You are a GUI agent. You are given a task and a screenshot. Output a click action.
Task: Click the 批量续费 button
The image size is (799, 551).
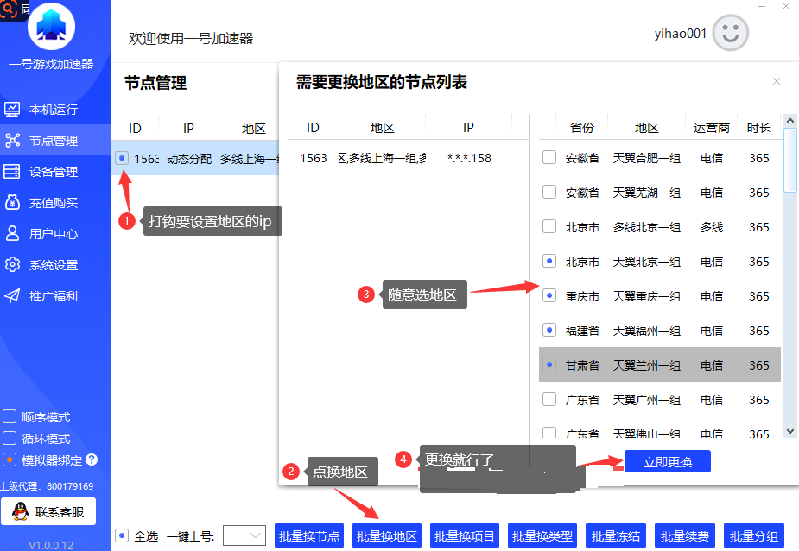tap(685, 535)
